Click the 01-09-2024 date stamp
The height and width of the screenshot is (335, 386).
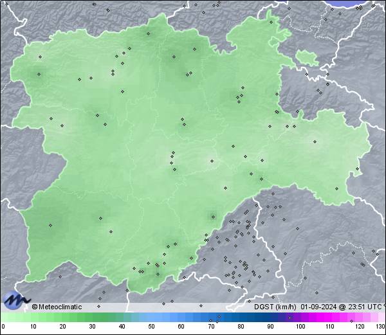pos(319,307)
